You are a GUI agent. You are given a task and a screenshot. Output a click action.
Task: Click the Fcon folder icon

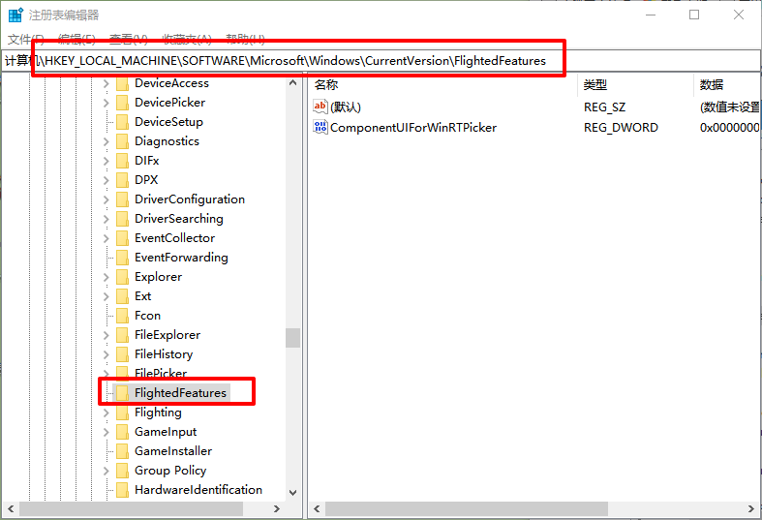pyautogui.click(x=122, y=316)
